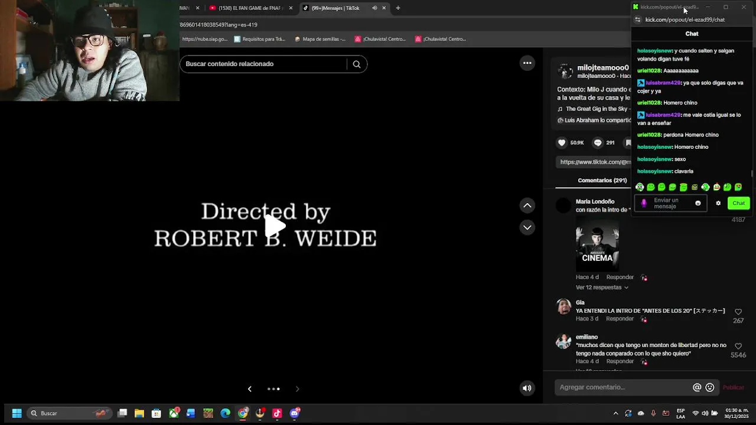Open first '¡Chulavista! Centro...' bookmark

380,39
